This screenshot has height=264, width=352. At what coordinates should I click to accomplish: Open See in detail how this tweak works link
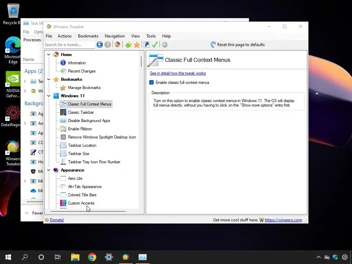[178, 73]
